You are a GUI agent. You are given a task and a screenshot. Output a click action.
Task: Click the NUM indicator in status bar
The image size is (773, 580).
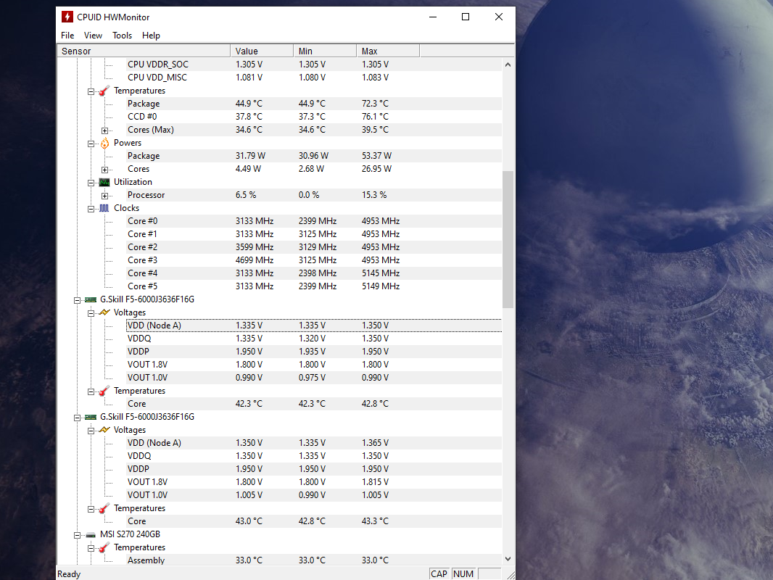(463, 574)
